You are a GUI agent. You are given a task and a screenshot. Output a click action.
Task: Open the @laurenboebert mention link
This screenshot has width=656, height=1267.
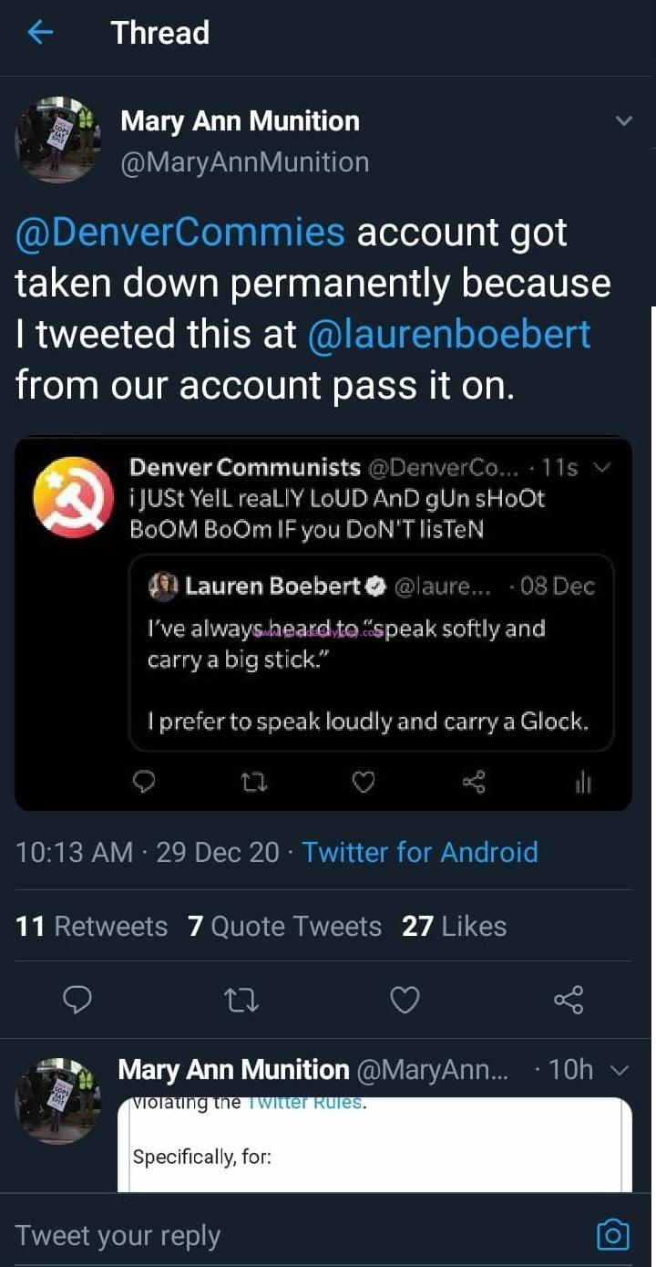[x=450, y=335]
